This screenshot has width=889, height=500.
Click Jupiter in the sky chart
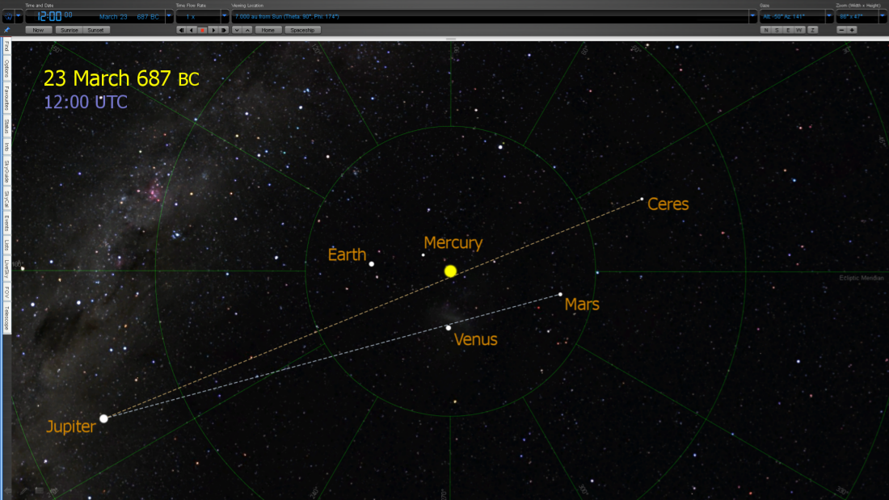point(103,418)
